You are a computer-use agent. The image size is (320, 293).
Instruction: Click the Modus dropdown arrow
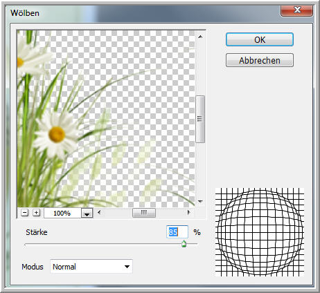(127, 267)
